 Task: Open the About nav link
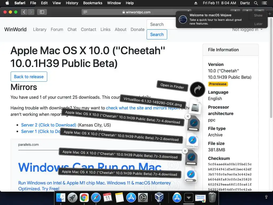click(121, 29)
